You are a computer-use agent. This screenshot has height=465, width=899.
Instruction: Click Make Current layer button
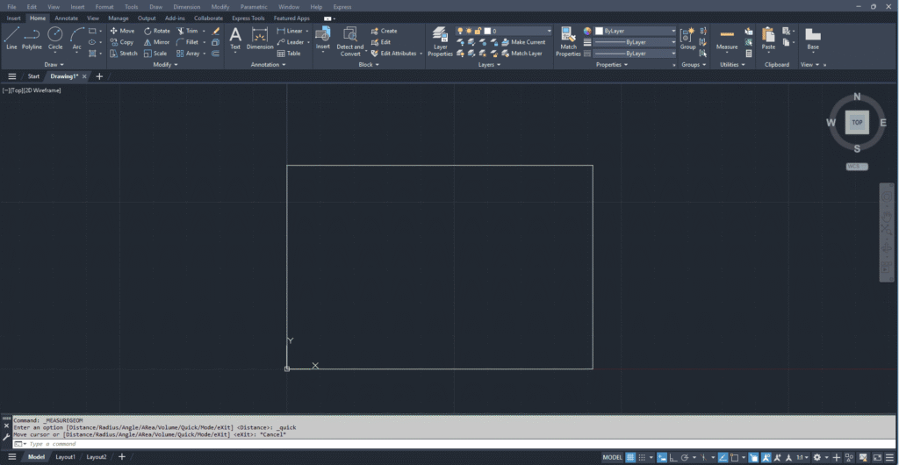click(523, 42)
